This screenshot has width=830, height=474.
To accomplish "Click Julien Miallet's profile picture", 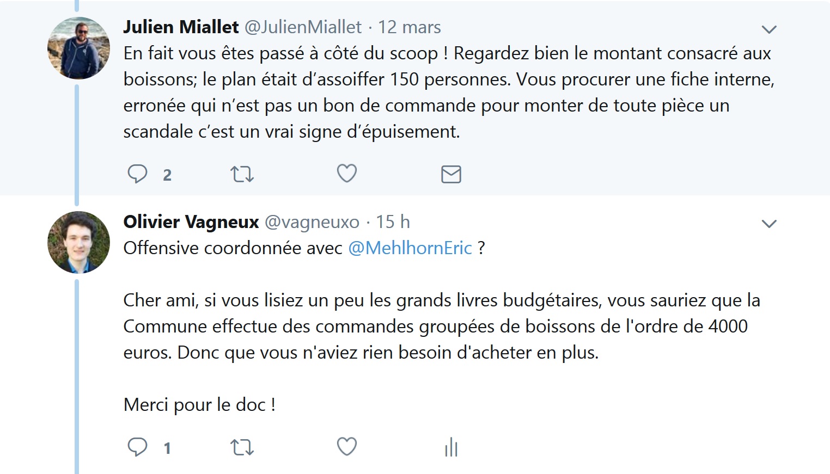I will point(78,48).
